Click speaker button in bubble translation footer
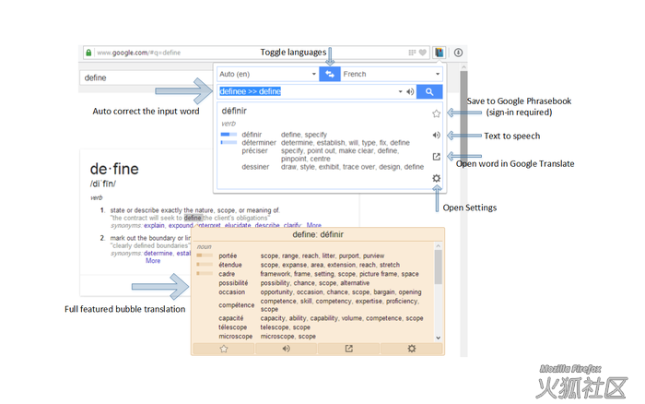645x404 pixels. pos(286,349)
